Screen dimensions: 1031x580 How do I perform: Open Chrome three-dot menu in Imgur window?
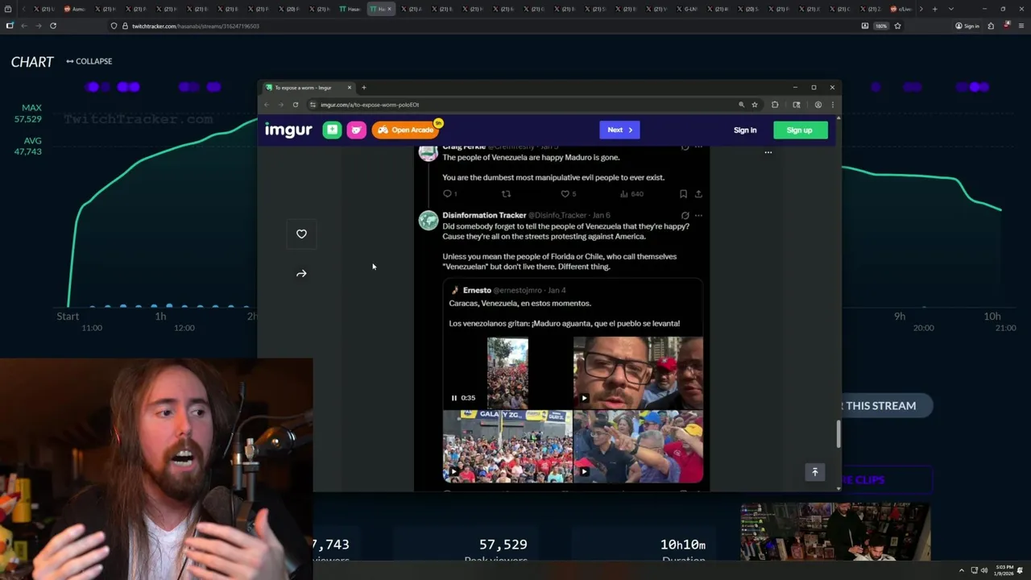point(832,105)
